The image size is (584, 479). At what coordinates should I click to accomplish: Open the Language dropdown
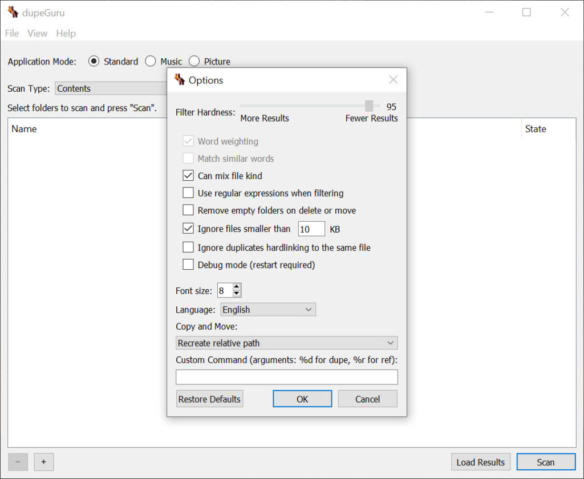[x=268, y=310]
